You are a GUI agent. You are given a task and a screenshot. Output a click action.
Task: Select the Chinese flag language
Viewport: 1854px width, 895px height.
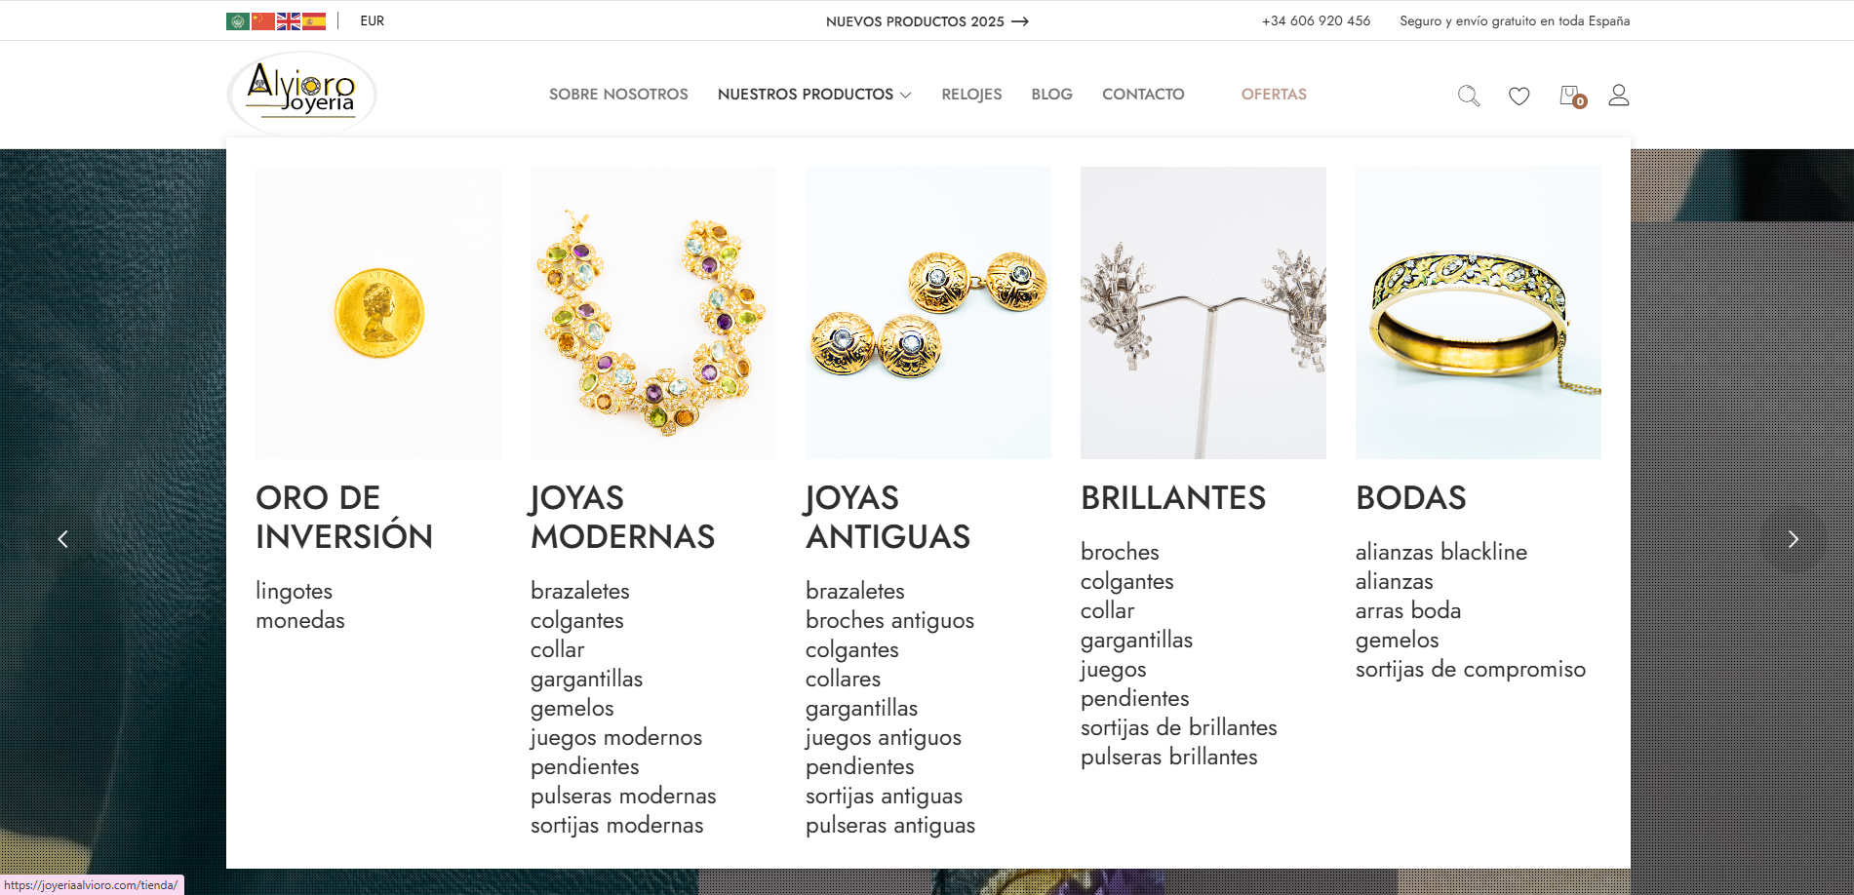click(x=263, y=21)
